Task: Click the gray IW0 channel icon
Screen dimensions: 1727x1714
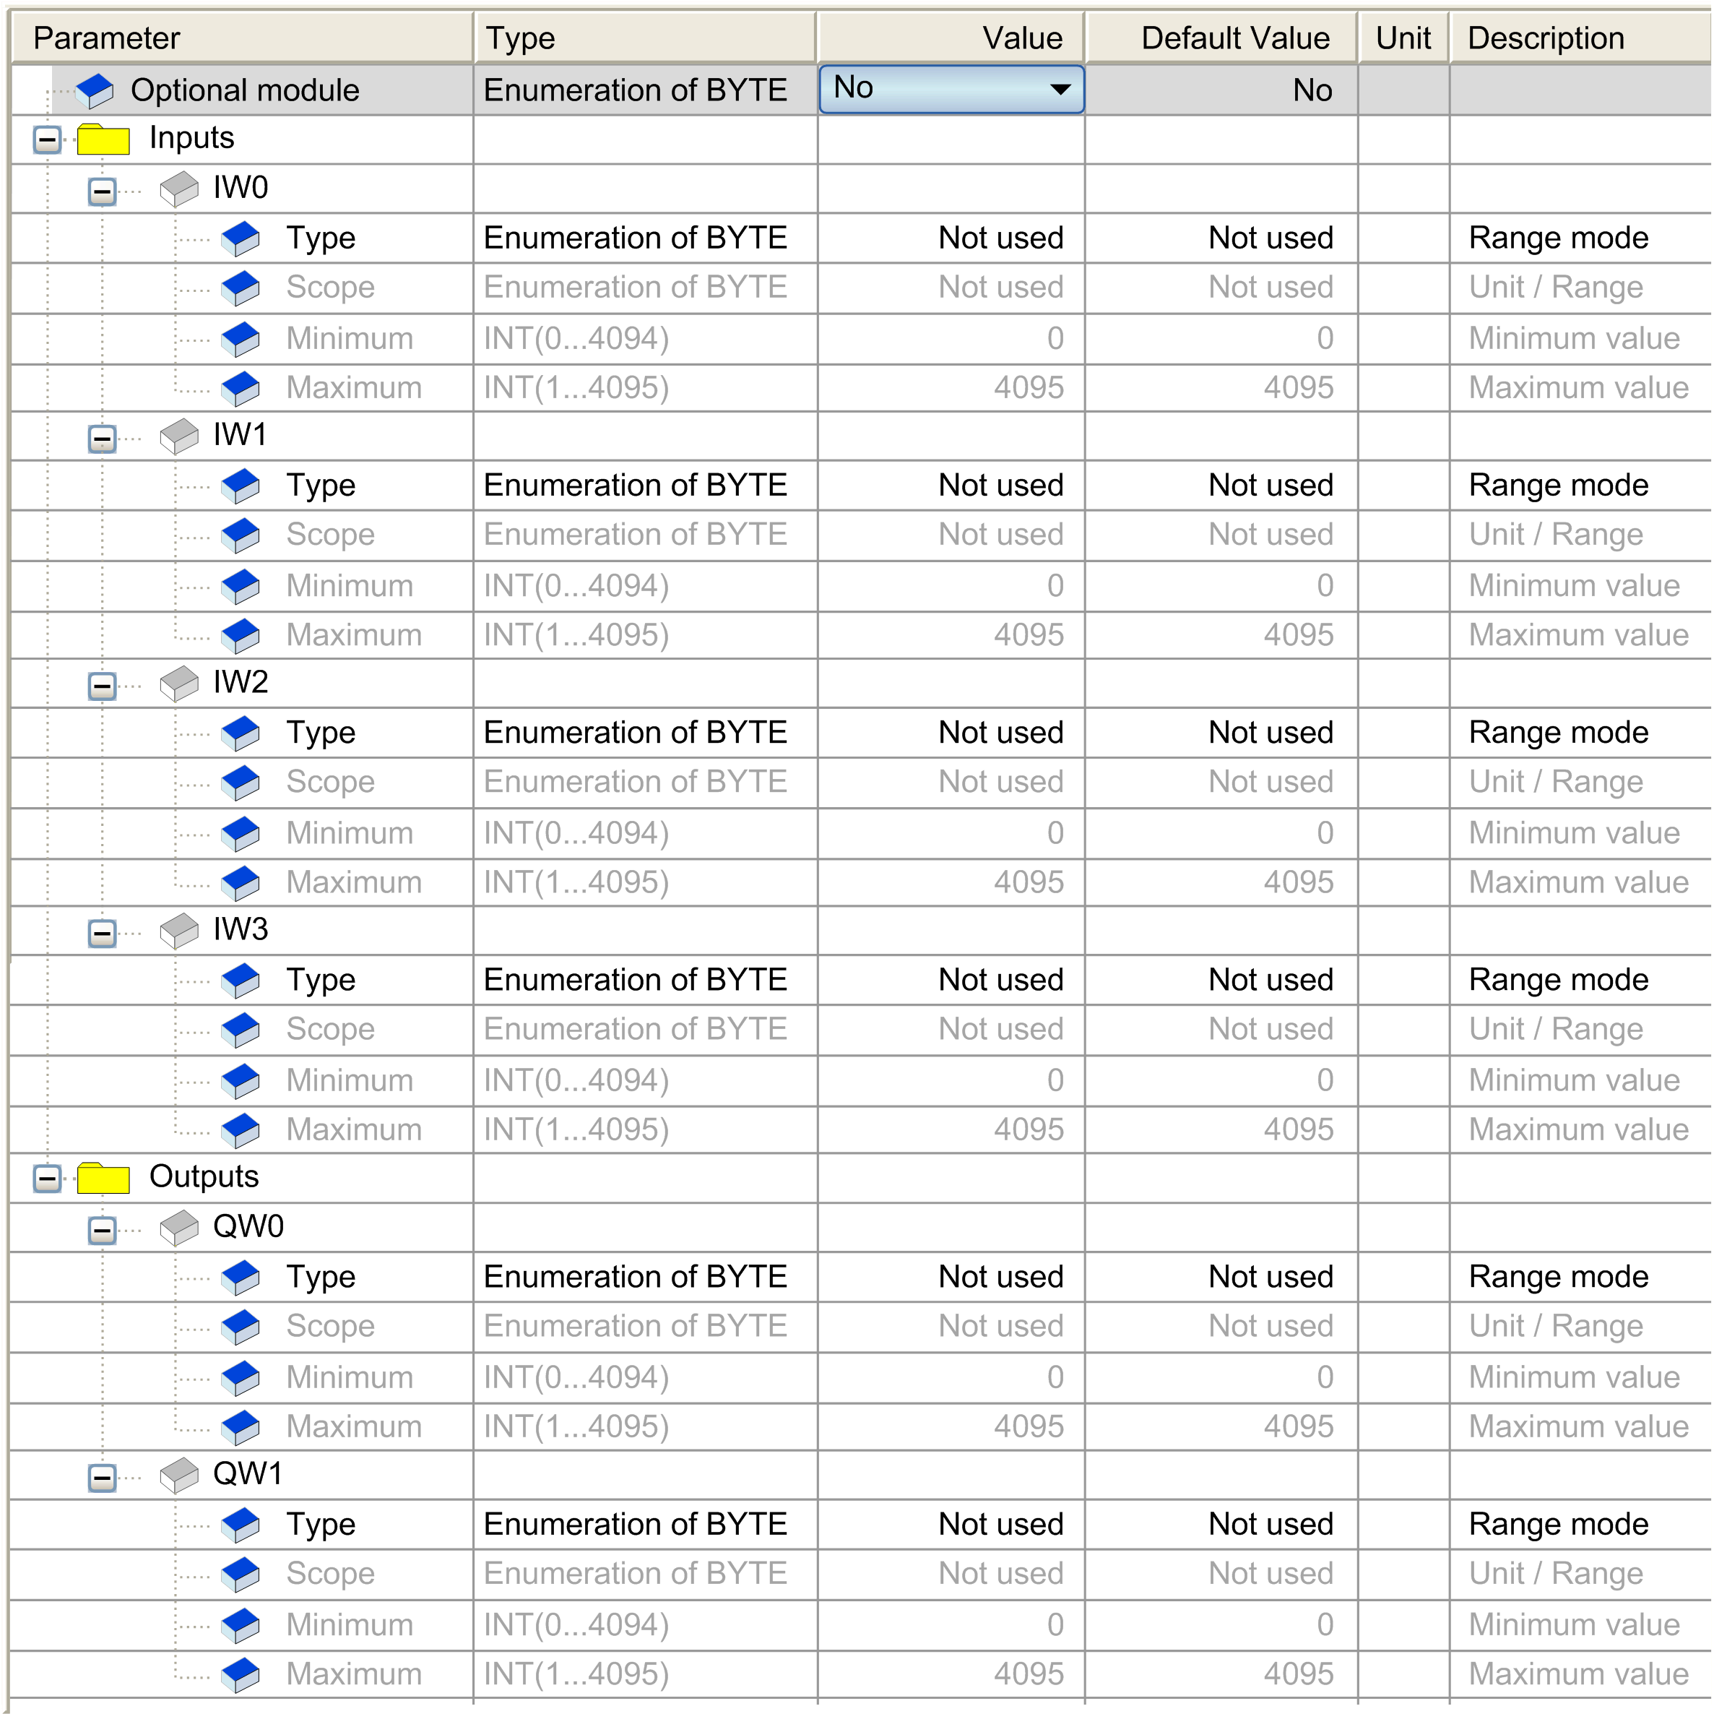Action: (179, 189)
